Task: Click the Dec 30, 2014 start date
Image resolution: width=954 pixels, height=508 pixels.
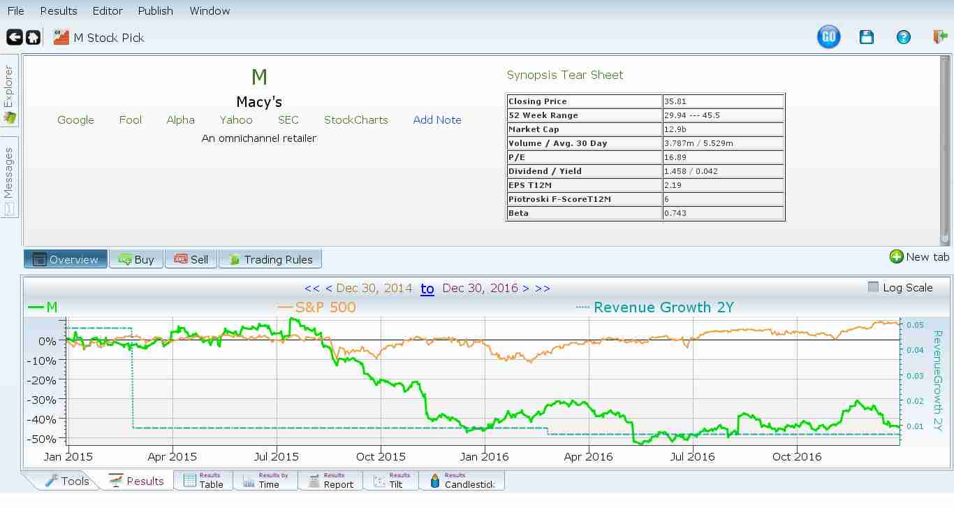Action: pyautogui.click(x=374, y=288)
